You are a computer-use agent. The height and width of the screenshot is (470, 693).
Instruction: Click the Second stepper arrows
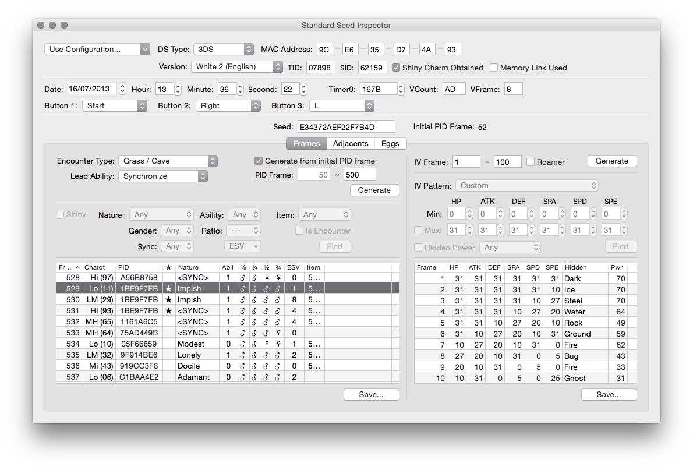pos(303,89)
